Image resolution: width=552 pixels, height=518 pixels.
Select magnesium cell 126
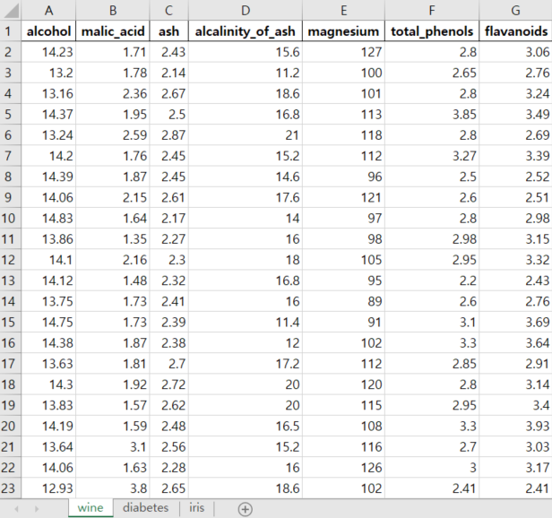tap(343, 468)
